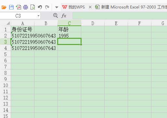The height and width of the screenshot is (118, 167).
Task: Redo the last undone action
Action: coord(47,7)
